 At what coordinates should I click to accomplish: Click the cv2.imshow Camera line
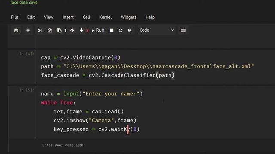pyautogui.click(x=95, y=121)
